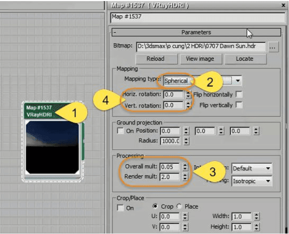The width and height of the screenshot is (289, 234).
Task: Click the Crop U value spinner
Action: (185, 217)
